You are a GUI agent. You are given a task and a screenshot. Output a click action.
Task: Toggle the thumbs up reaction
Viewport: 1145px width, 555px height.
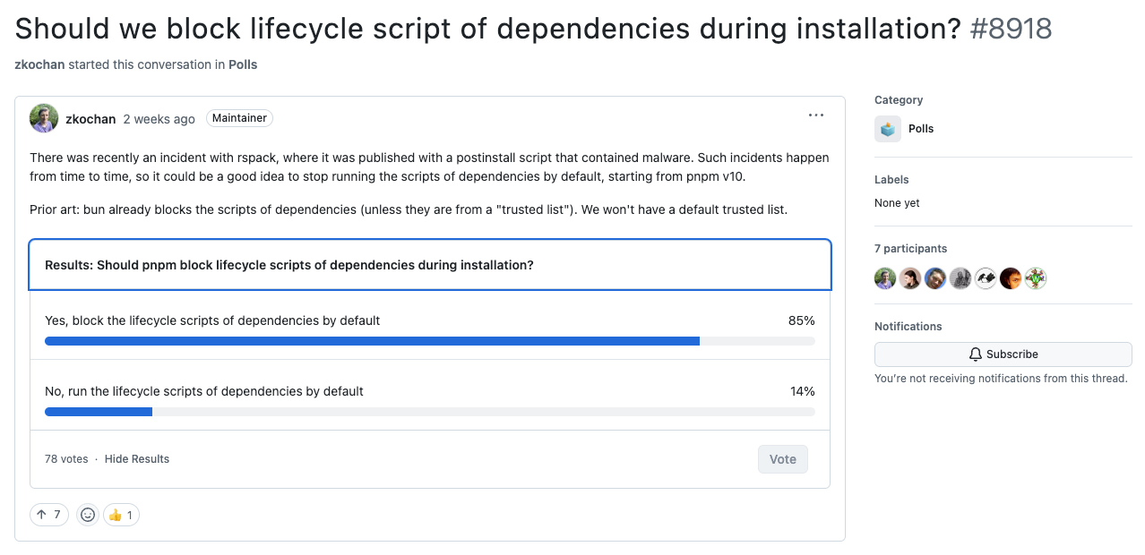(x=122, y=515)
